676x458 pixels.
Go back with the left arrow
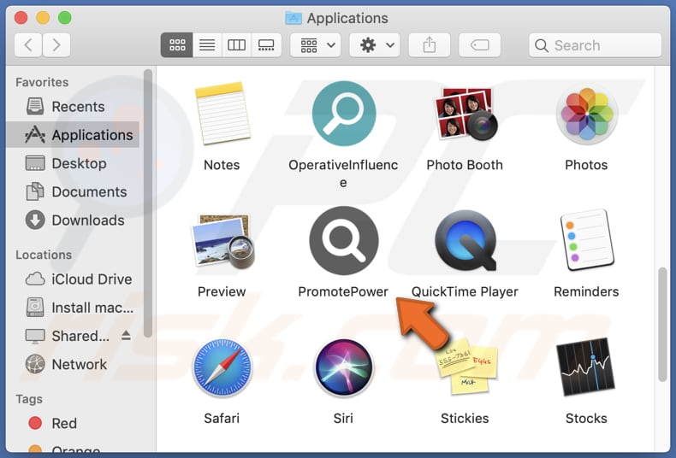point(28,45)
